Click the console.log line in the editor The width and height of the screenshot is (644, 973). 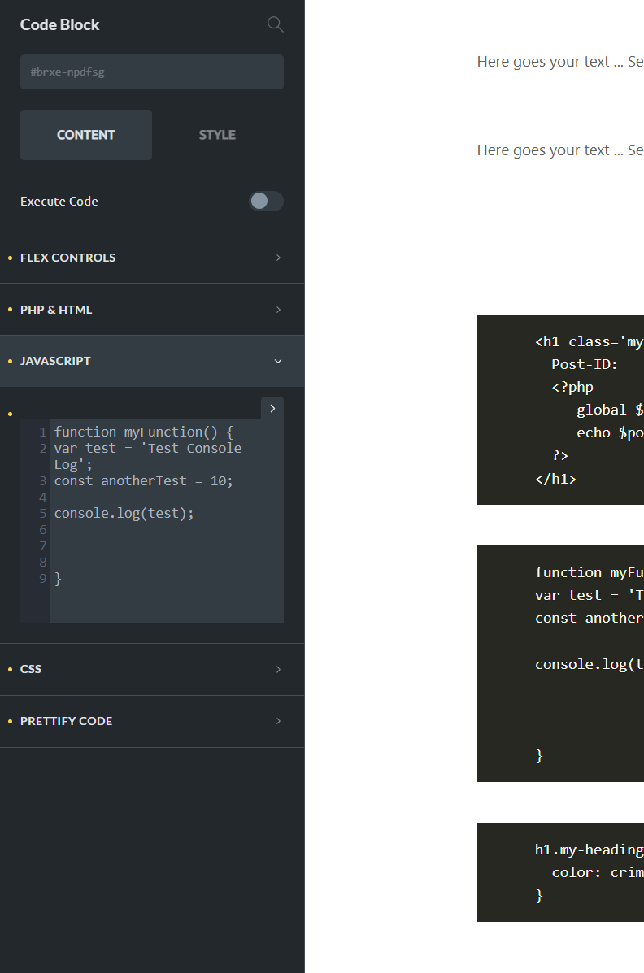[124, 513]
